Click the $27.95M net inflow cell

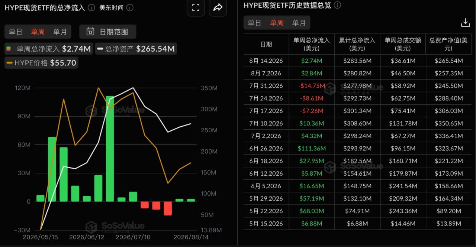(x=312, y=161)
